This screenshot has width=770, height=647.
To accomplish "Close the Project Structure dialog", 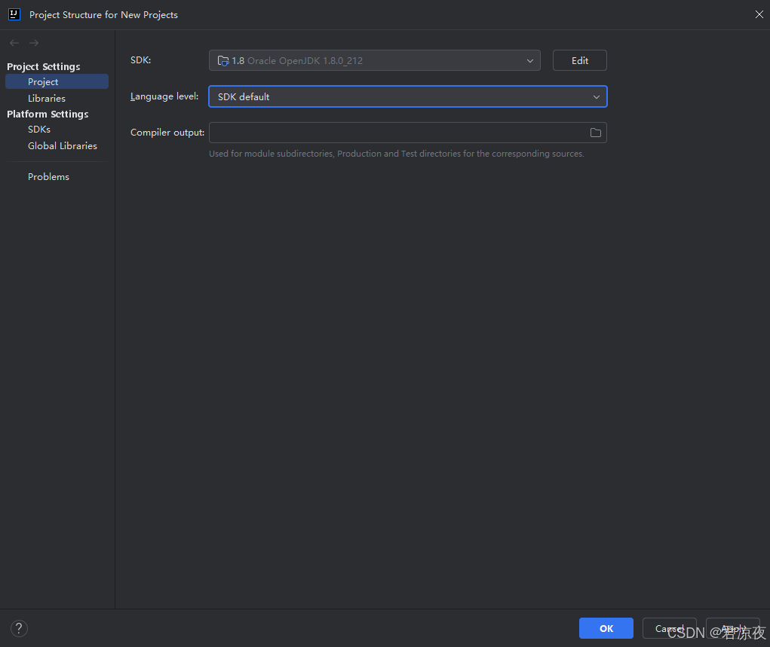I will pos(759,14).
